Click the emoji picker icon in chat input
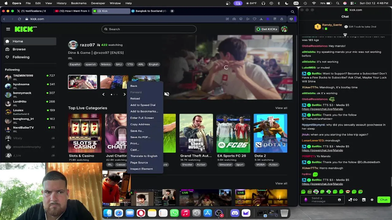392x220 pixels. [x=339, y=200]
